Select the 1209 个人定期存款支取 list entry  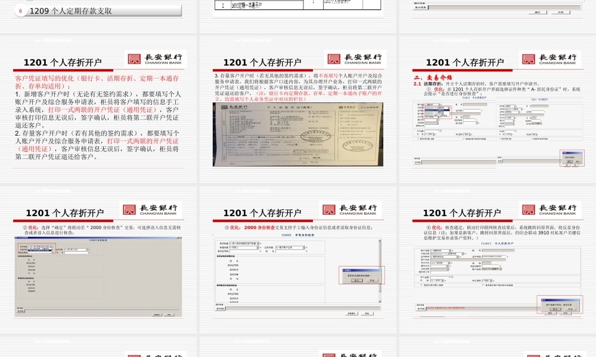pyautogui.click(x=98, y=11)
